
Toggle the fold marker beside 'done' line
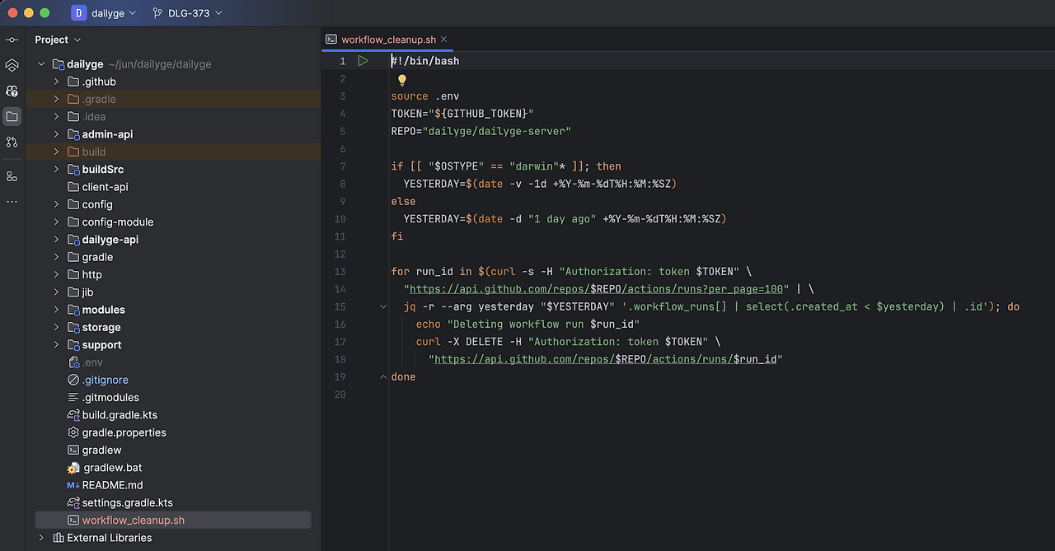click(382, 376)
